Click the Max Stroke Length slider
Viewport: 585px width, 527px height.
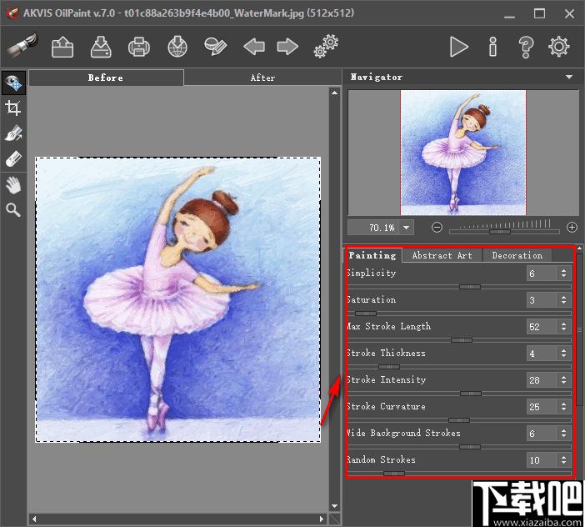point(459,340)
